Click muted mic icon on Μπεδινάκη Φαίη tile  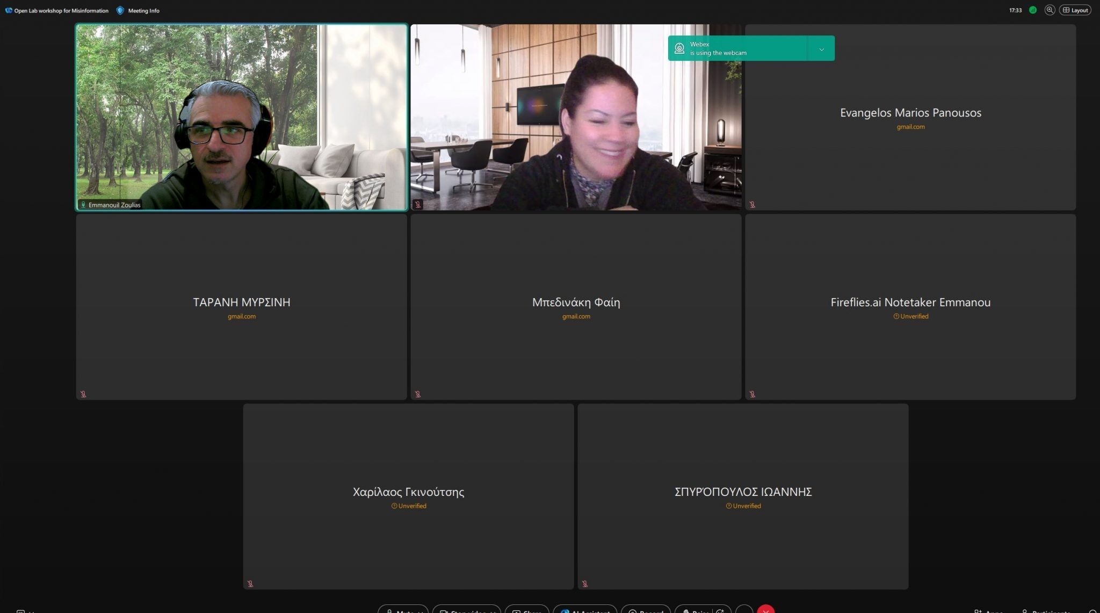tap(418, 394)
